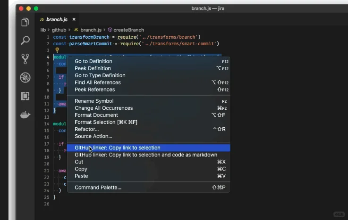Click line number 14 in gutter
The image size is (348, 220).
pos(47,124)
